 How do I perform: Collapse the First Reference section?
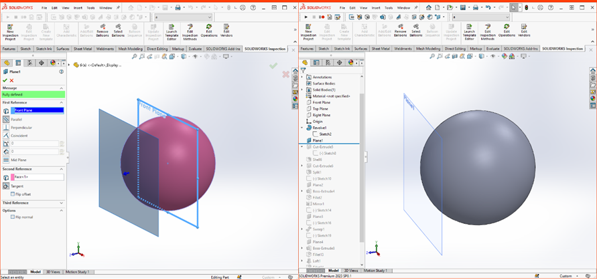pos(62,102)
